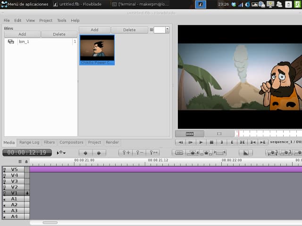Zoom in the timeline
Image resolution: width=302 pixels, height=226 pixels.
tap(126, 153)
